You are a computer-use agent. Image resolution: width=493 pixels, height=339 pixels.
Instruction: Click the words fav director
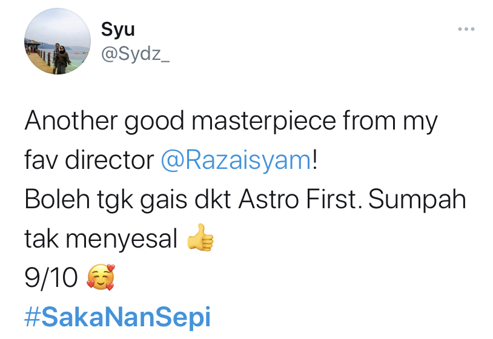pyautogui.click(x=89, y=160)
